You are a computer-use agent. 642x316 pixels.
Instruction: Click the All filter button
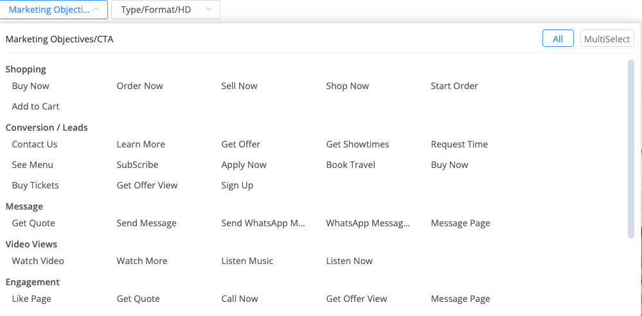[557, 39]
